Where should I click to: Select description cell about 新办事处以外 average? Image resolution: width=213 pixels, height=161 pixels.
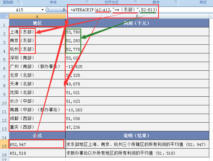click(137, 153)
